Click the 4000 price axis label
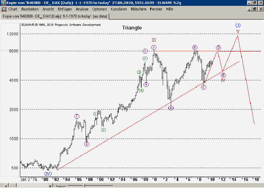 (14, 80)
